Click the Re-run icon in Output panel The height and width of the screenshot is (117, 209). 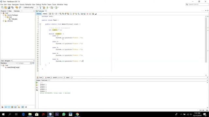point(37,83)
